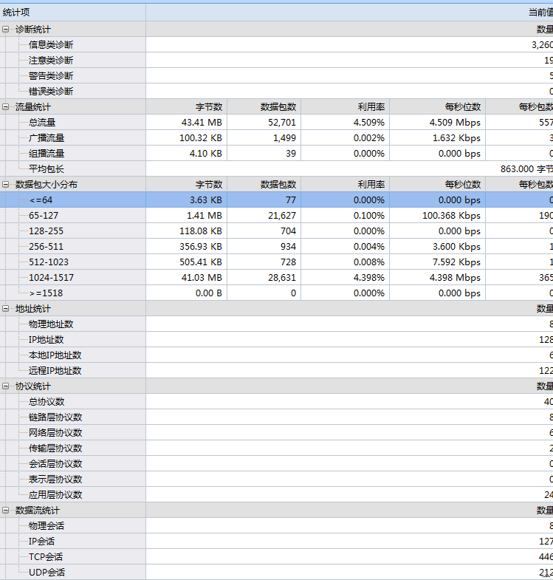Select the 1024-1517 packet size row
Viewport: 553px width, 580px height.
[276, 278]
